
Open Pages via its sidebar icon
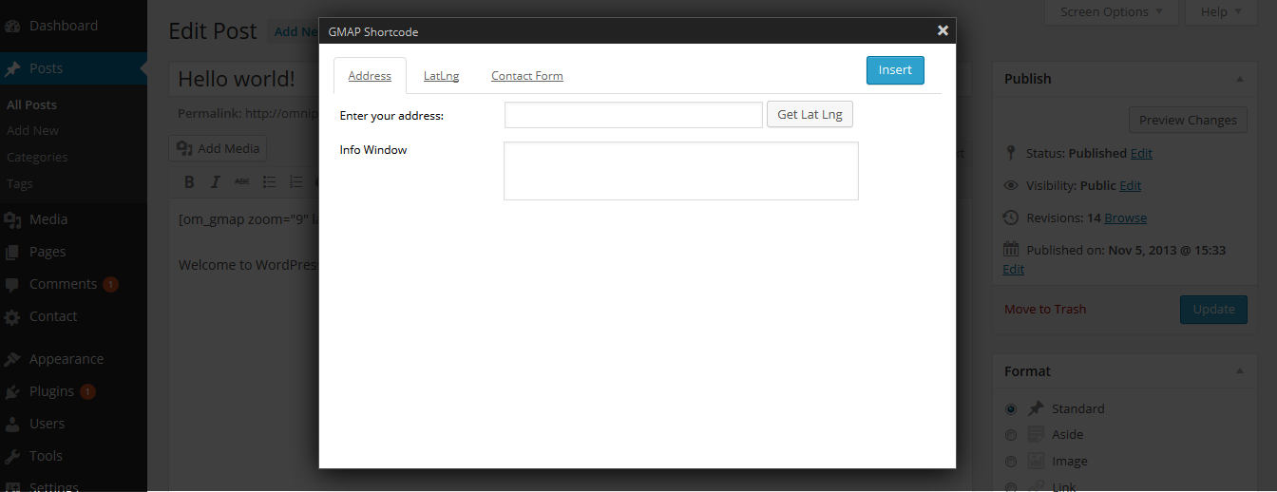point(13,253)
